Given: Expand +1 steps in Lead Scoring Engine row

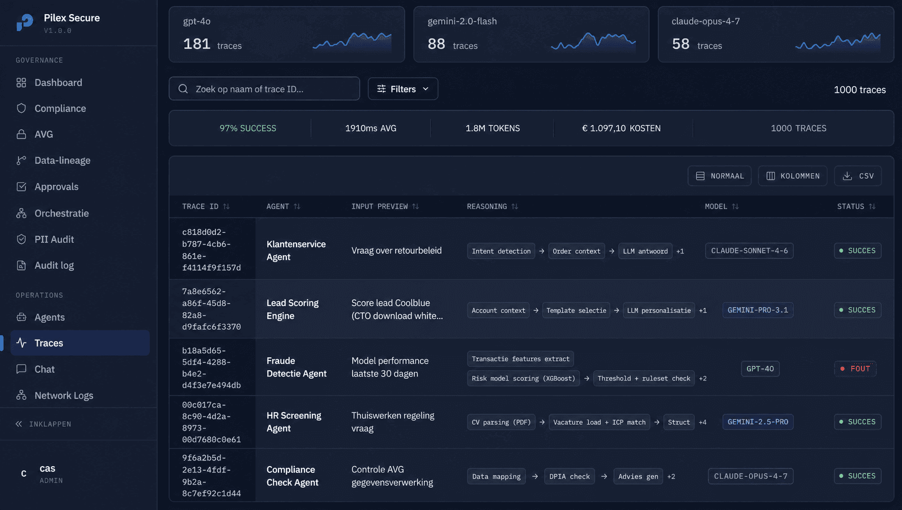Looking at the screenshot, I should (702, 311).
